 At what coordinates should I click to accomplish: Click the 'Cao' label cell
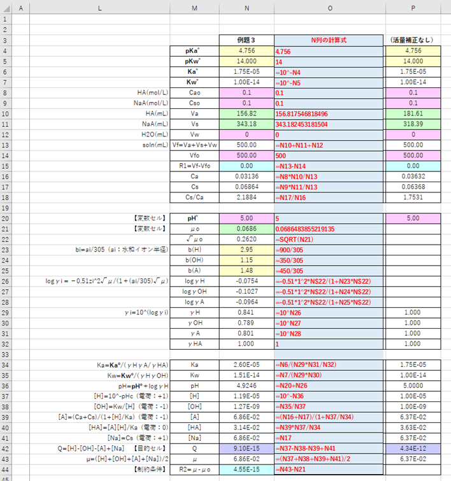pyautogui.click(x=194, y=92)
